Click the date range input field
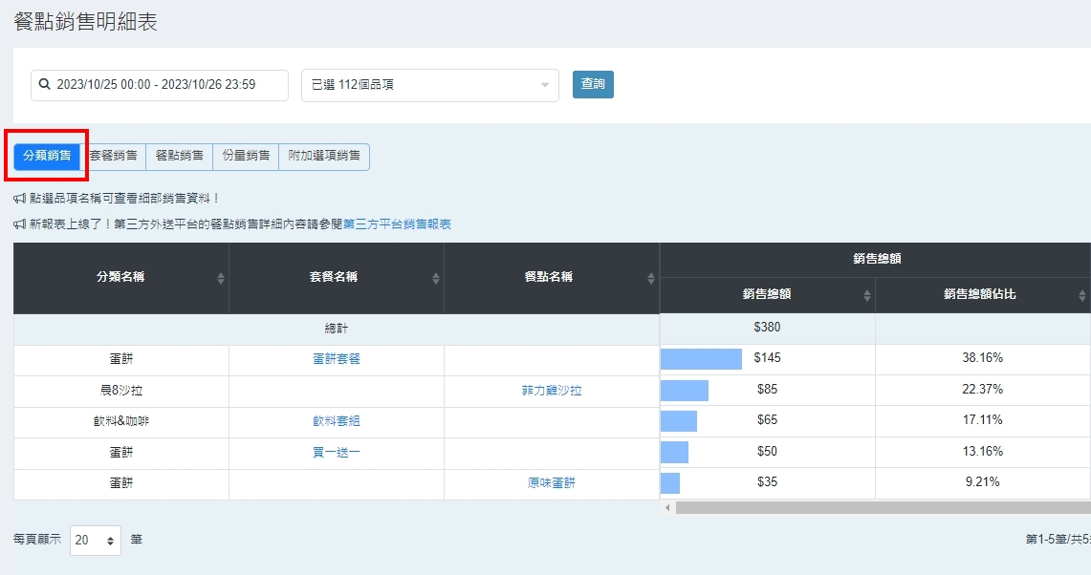The image size is (1091, 575). click(x=163, y=85)
